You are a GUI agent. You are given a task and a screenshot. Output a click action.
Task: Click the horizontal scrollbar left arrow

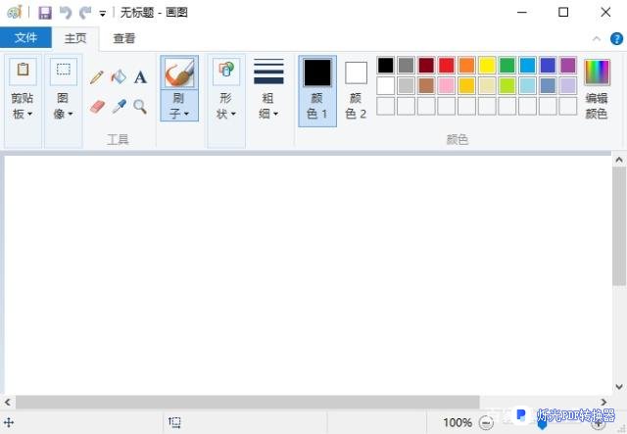pos(7,402)
